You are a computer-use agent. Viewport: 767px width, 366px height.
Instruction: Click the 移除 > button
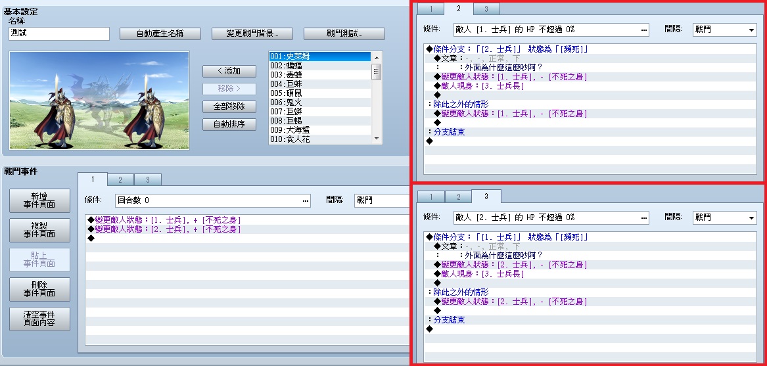(229, 89)
